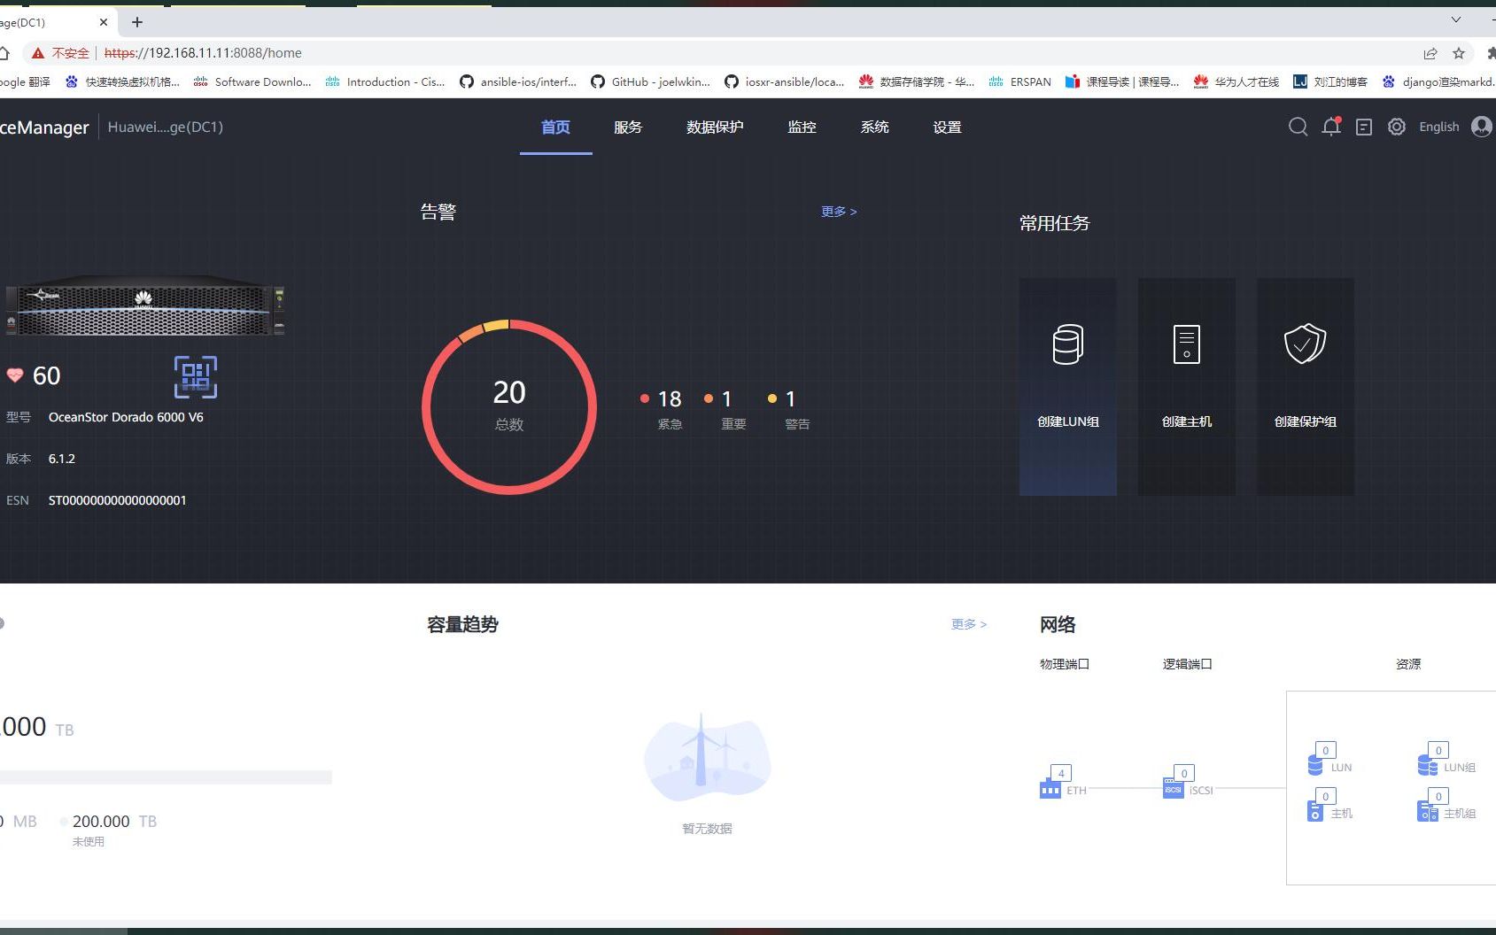Click the 创建主机 task card
The width and height of the screenshot is (1496, 935).
[x=1187, y=387]
